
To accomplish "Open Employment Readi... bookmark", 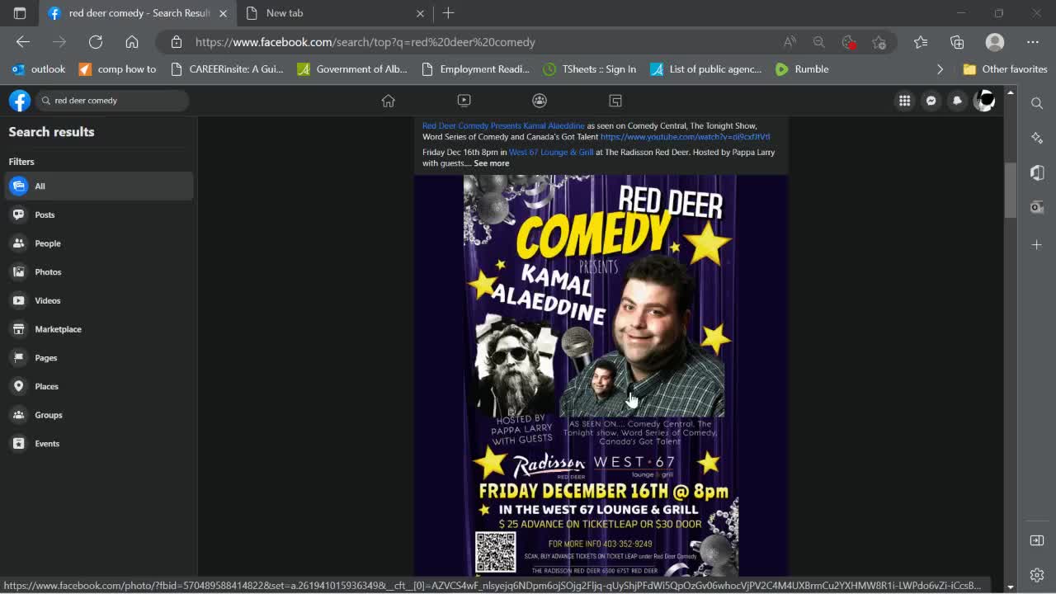I will point(475,69).
